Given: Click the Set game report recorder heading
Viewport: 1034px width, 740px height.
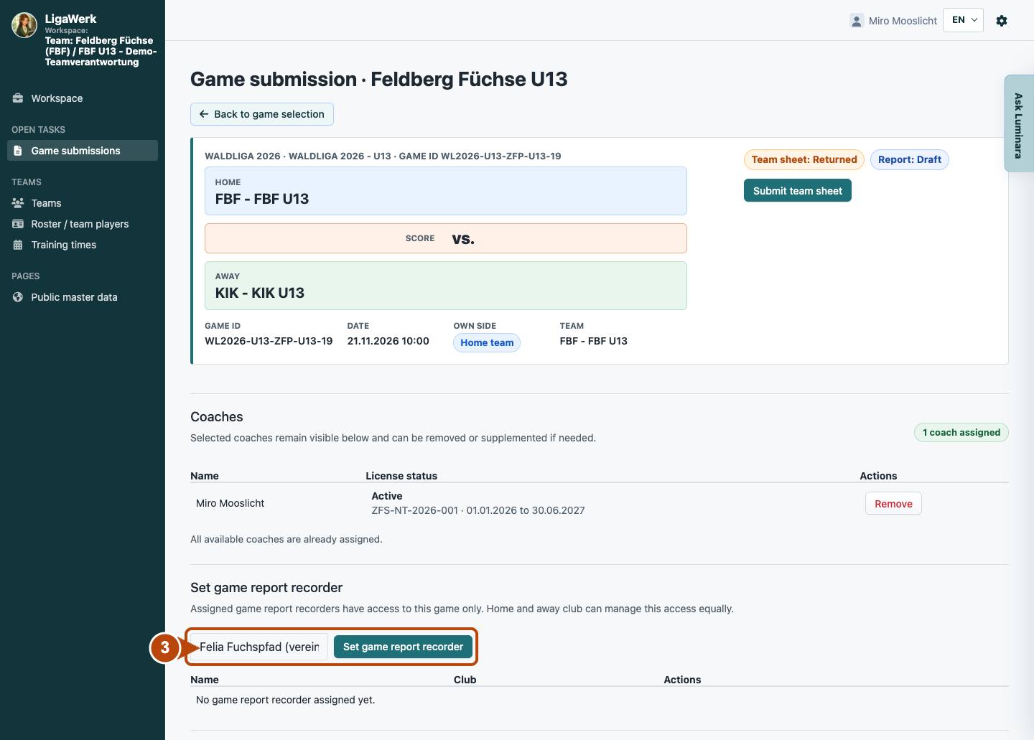Looking at the screenshot, I should coord(266,588).
